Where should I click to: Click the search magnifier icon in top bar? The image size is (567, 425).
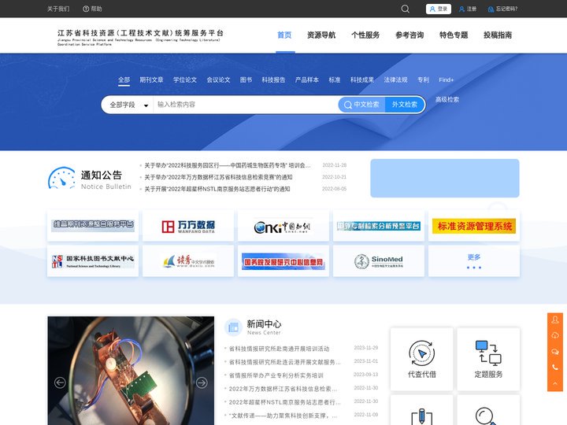[405, 9]
